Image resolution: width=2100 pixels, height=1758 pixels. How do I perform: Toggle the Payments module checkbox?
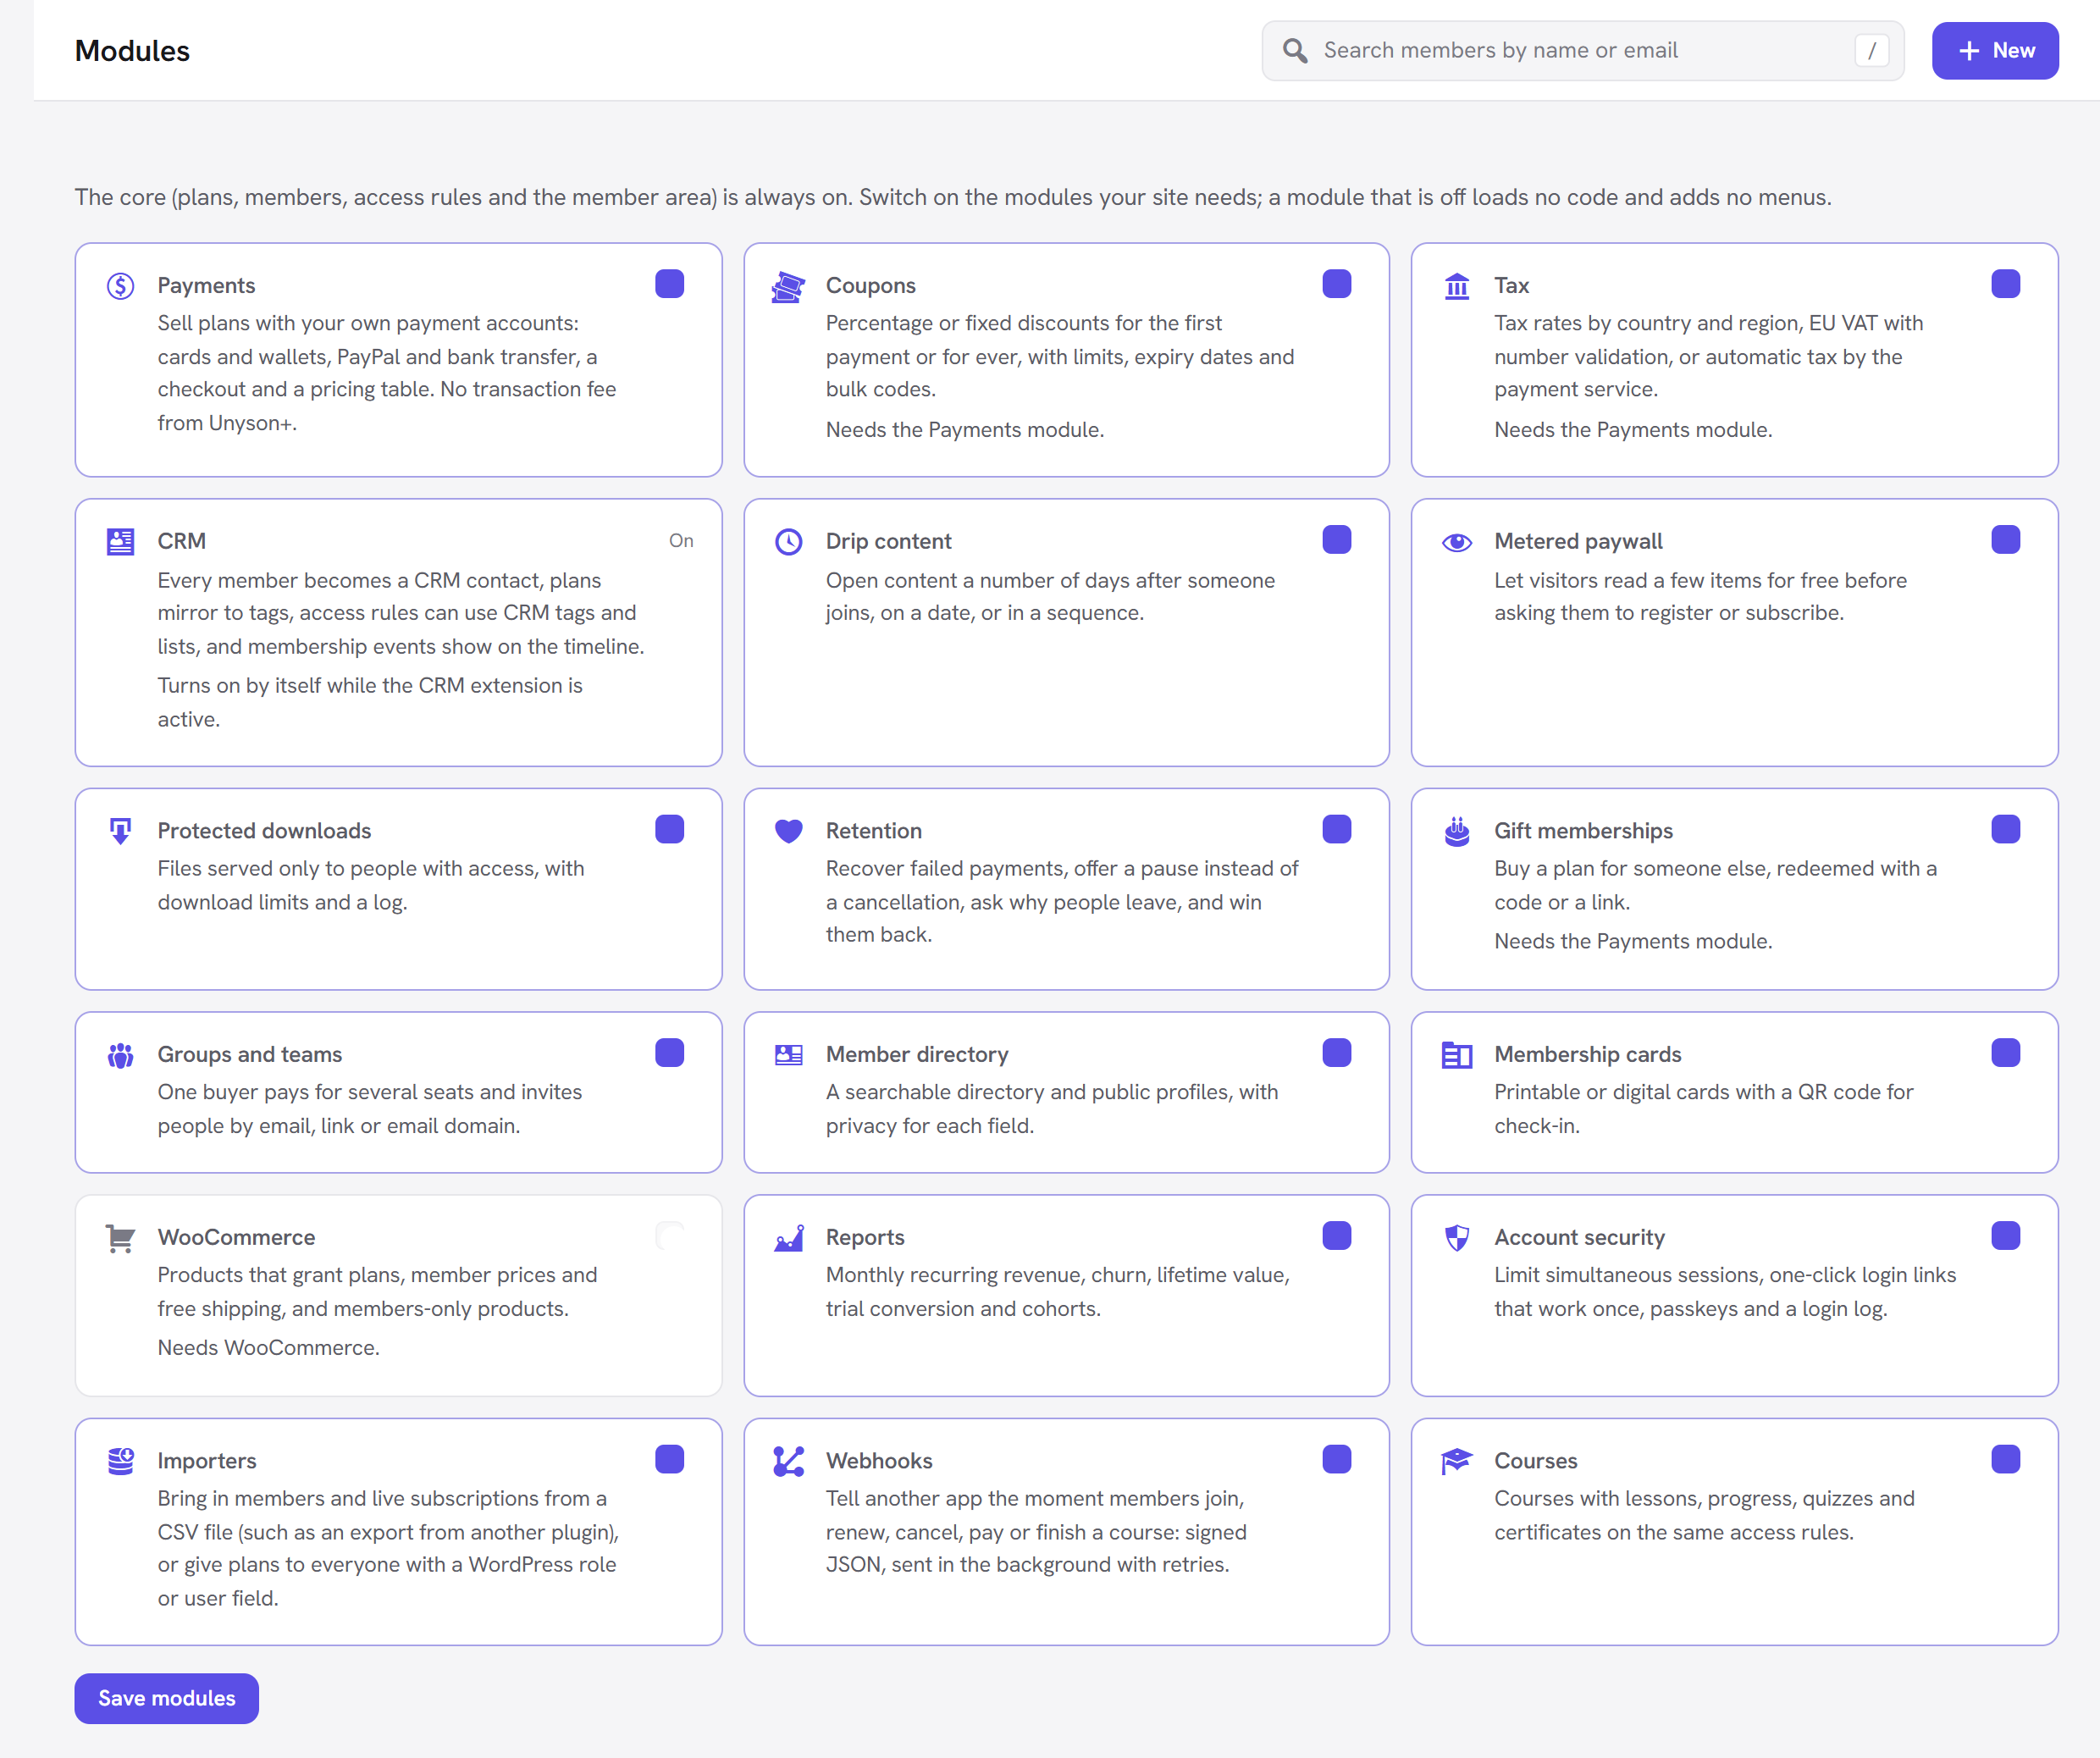(x=669, y=284)
